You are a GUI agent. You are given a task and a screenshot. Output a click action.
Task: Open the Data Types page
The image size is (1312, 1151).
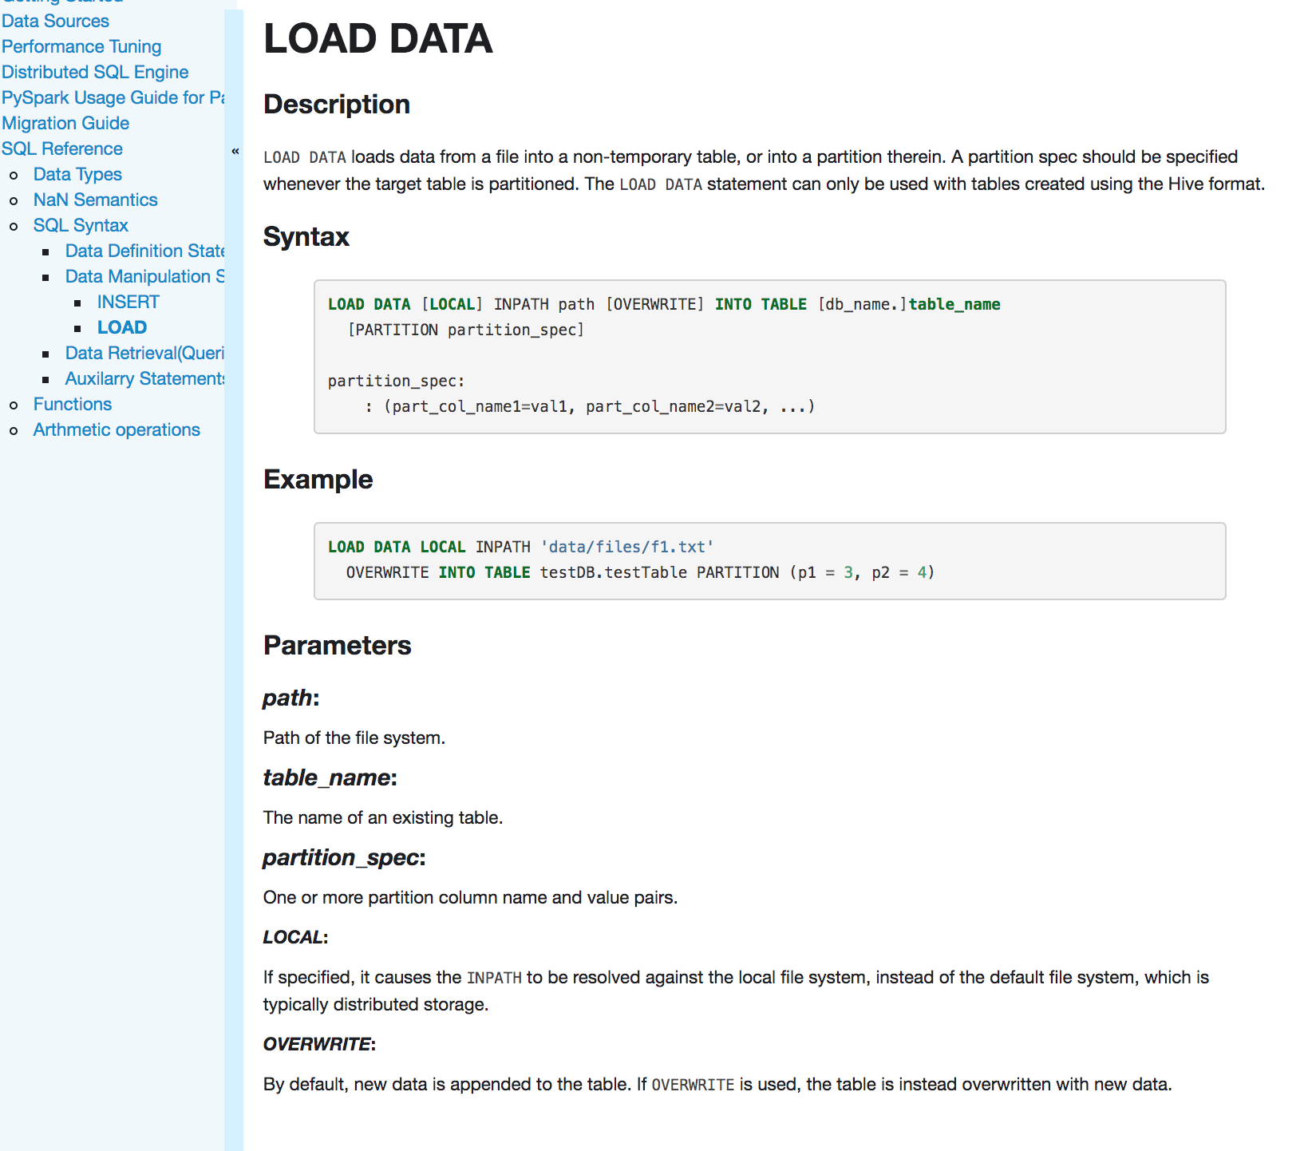[77, 174]
